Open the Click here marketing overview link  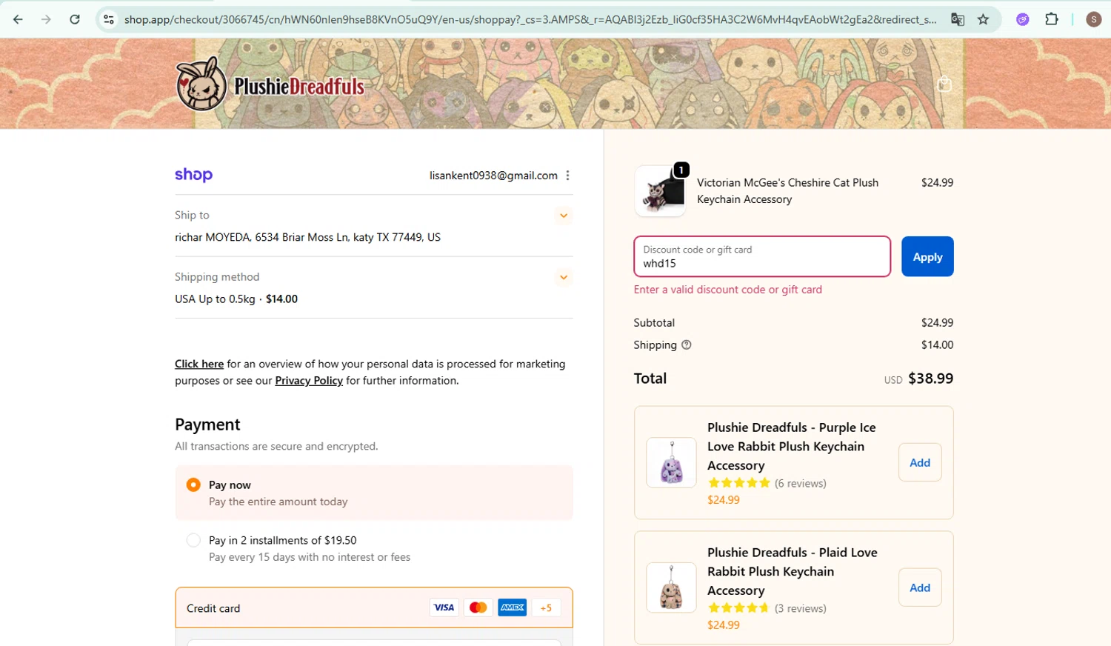point(199,364)
